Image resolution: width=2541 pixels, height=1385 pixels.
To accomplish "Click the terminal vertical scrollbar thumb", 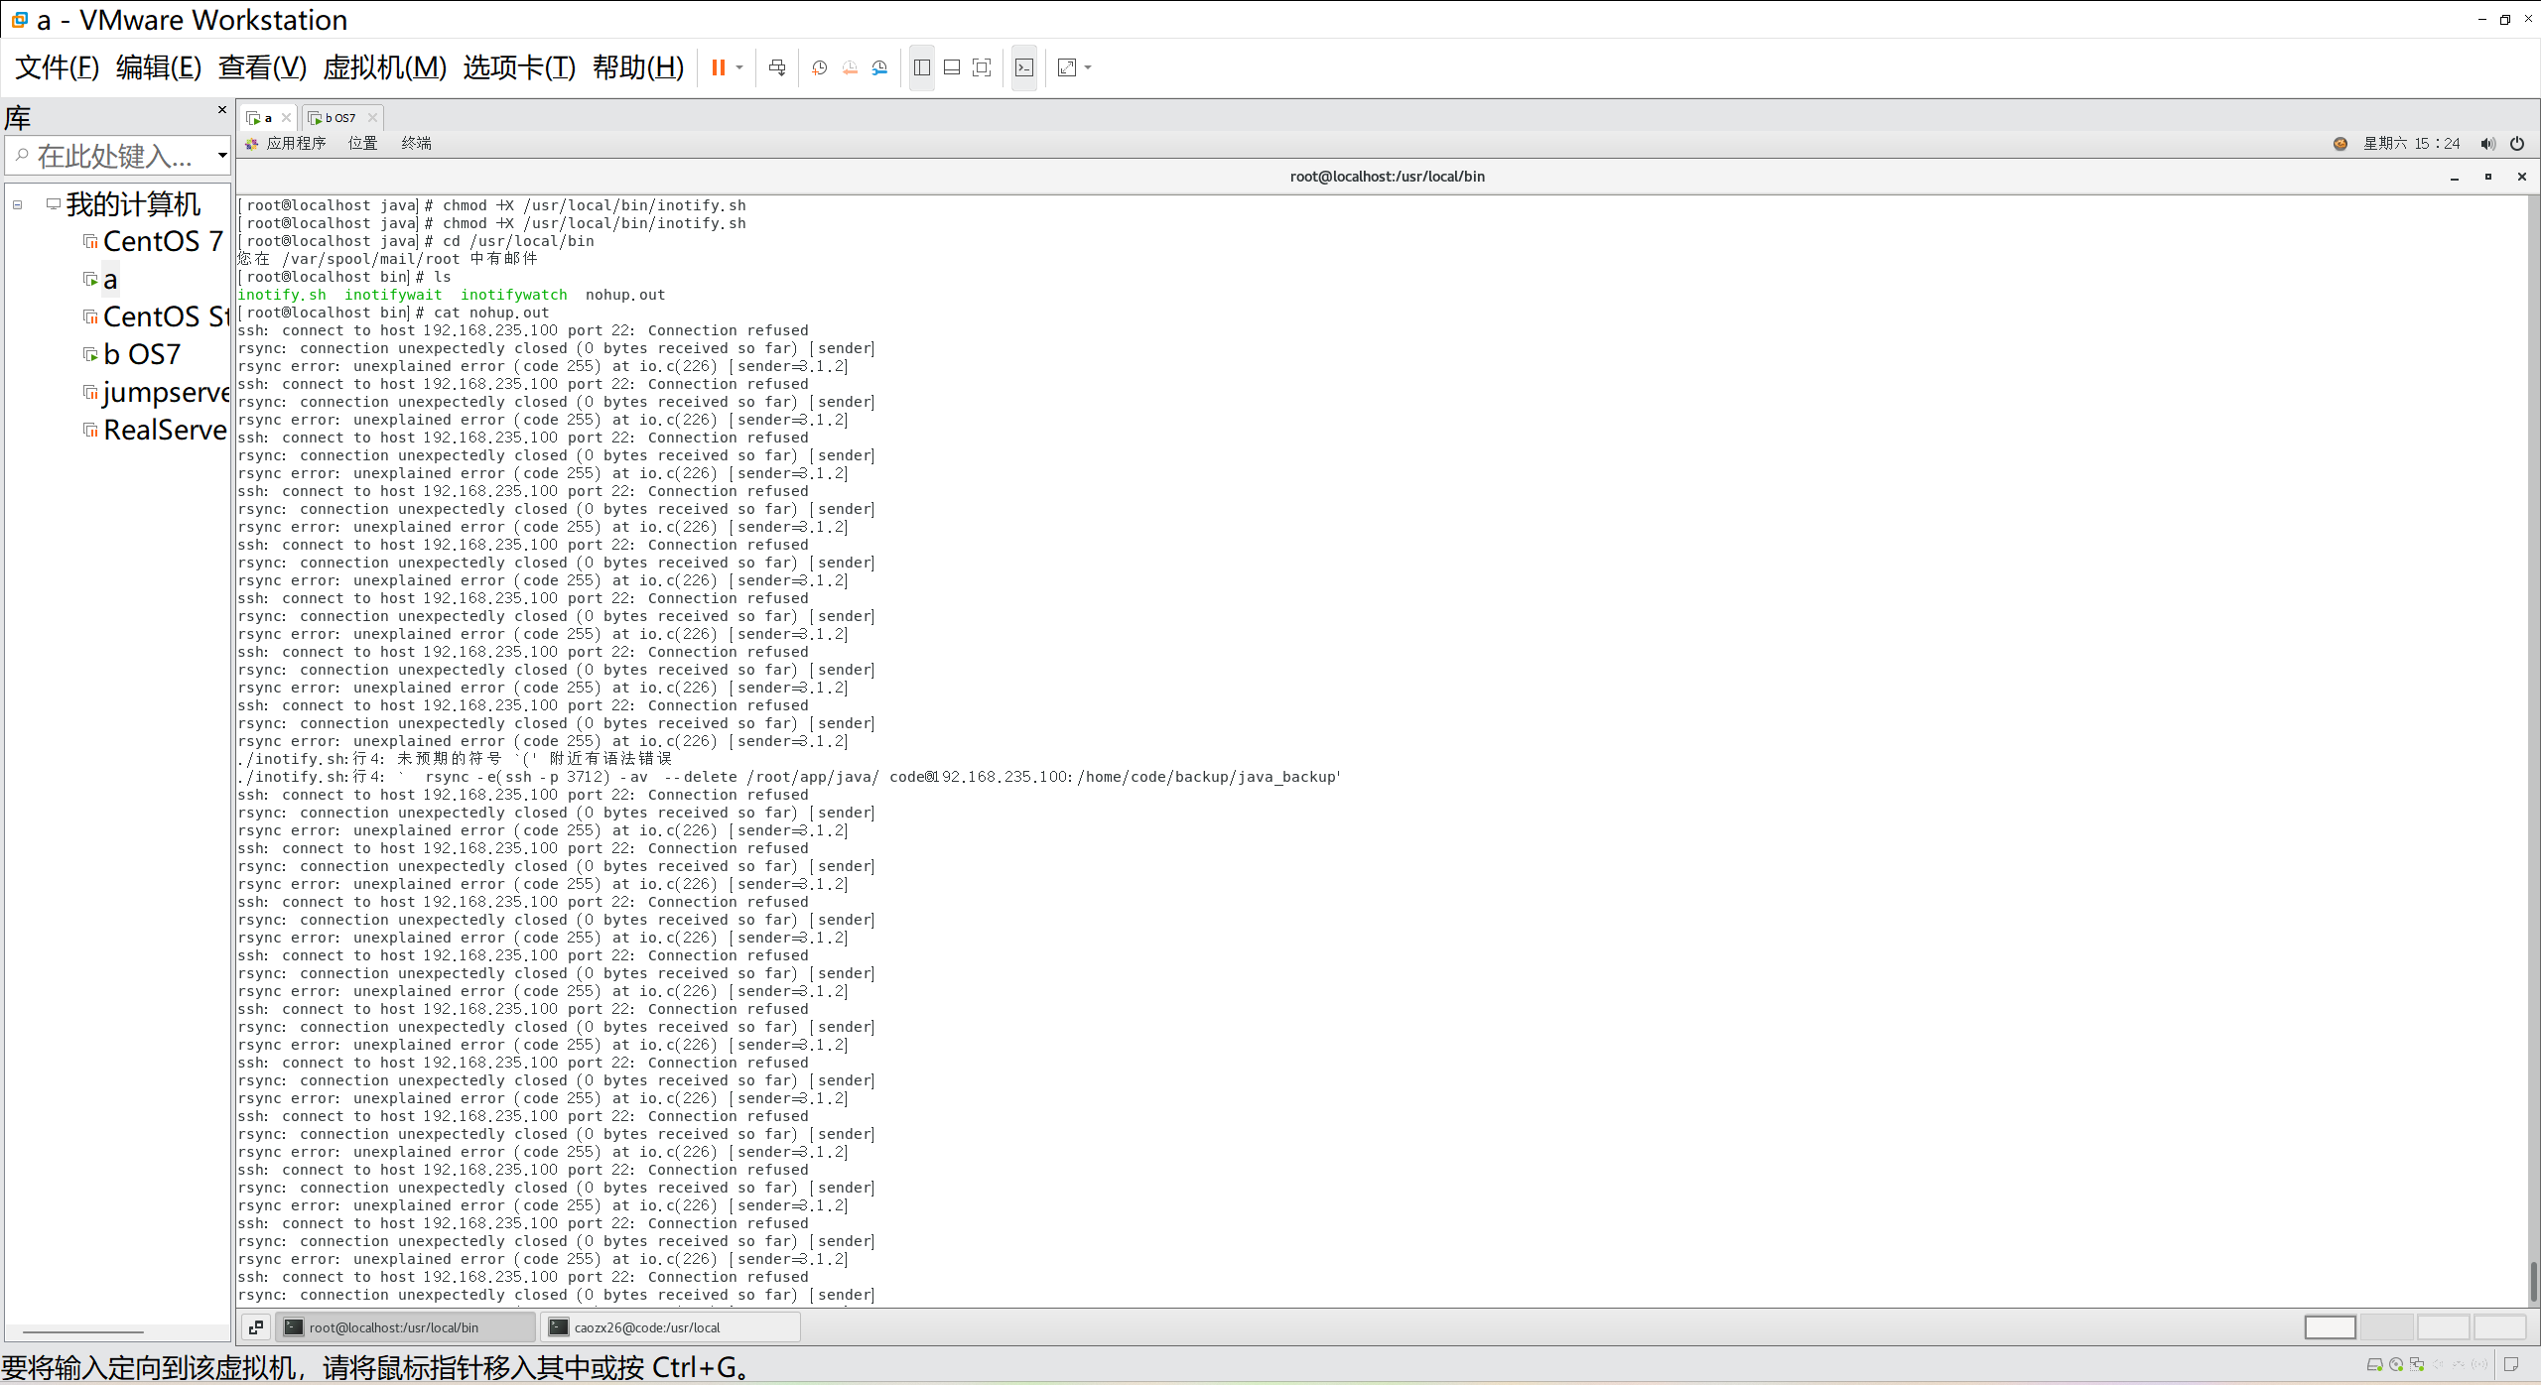I will pos(2532,1280).
